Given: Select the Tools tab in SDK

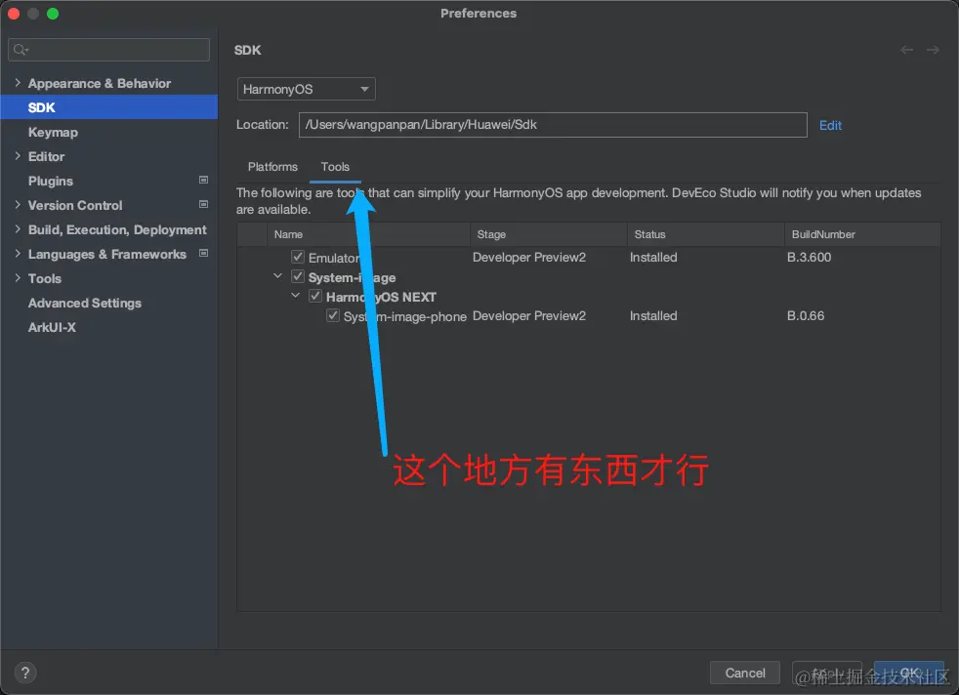Looking at the screenshot, I should tap(335, 166).
